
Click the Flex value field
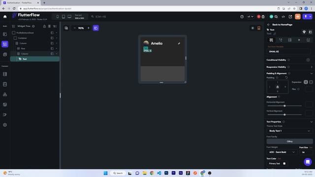tap(309, 89)
